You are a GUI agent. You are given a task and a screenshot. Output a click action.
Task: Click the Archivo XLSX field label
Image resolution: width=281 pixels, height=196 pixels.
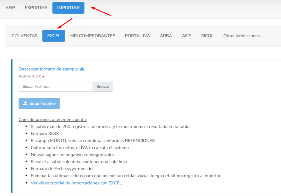(x=30, y=76)
